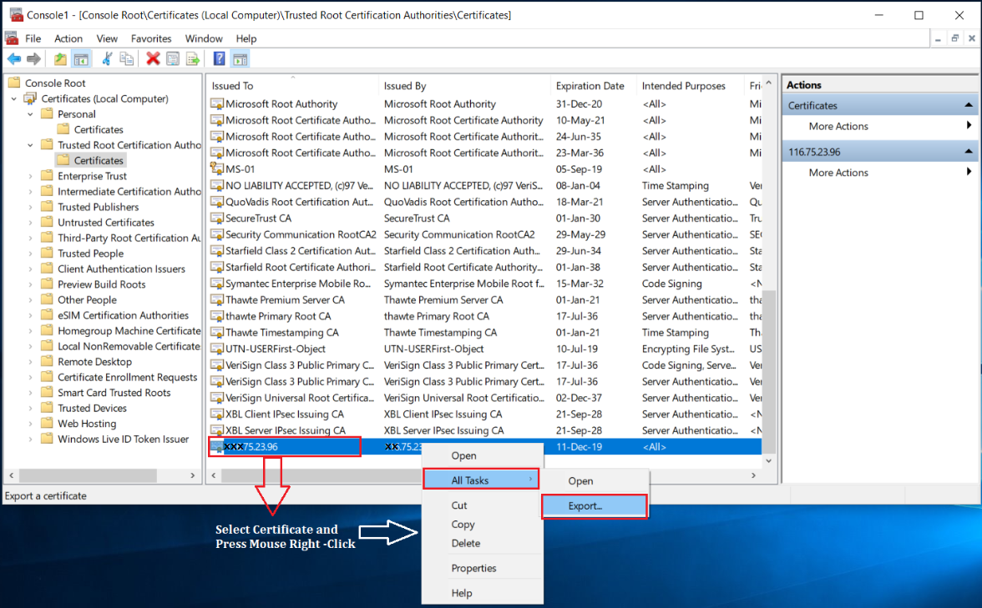Select the Smart Card Trusted Roots folder
The height and width of the screenshot is (608, 982).
click(114, 392)
